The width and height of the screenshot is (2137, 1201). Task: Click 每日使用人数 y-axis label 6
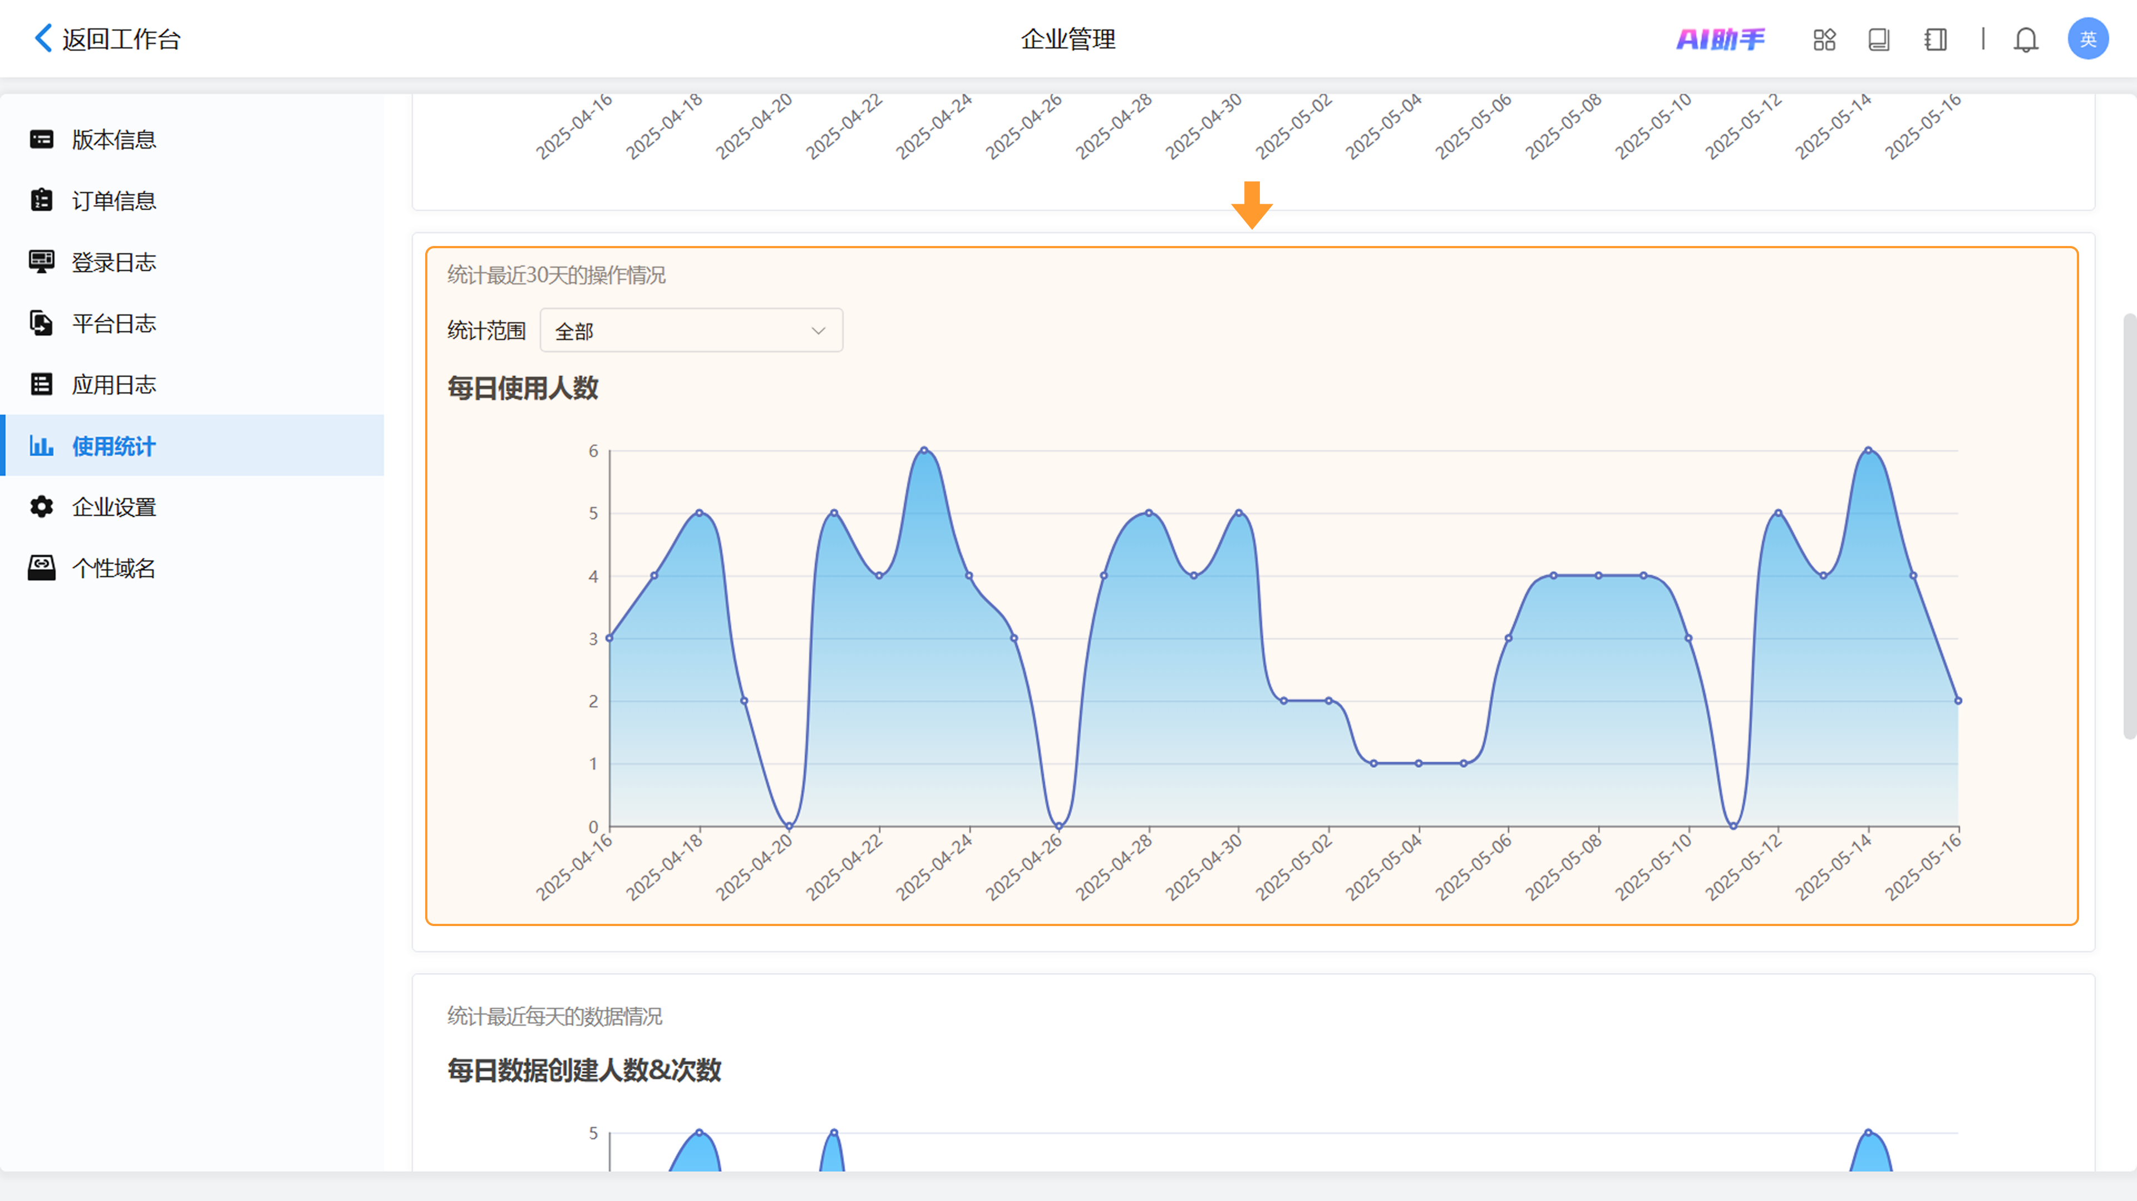point(593,451)
